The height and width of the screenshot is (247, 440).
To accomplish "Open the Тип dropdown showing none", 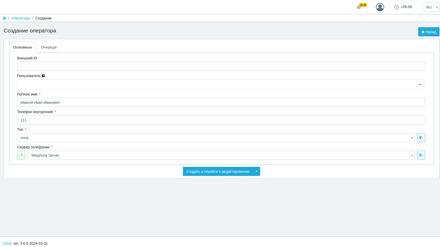I will coord(216,138).
